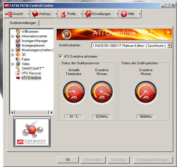
Task: Click the Übernehmen button
Action: (x=93, y=160)
